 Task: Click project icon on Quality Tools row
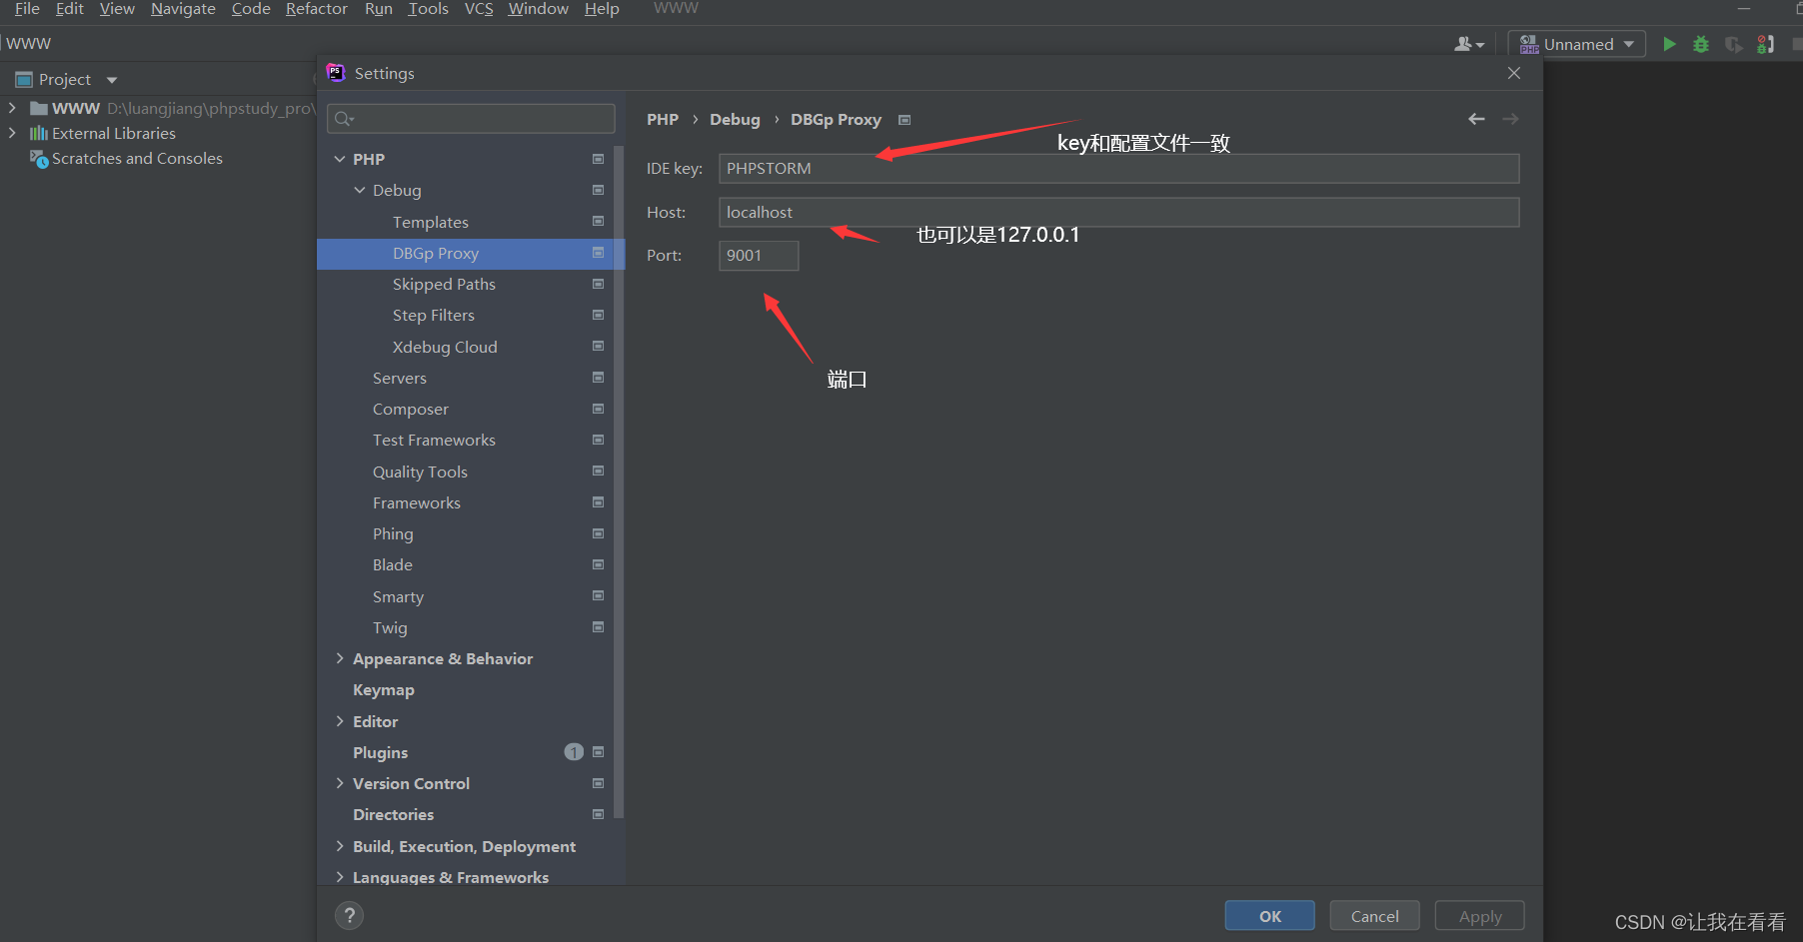(598, 471)
